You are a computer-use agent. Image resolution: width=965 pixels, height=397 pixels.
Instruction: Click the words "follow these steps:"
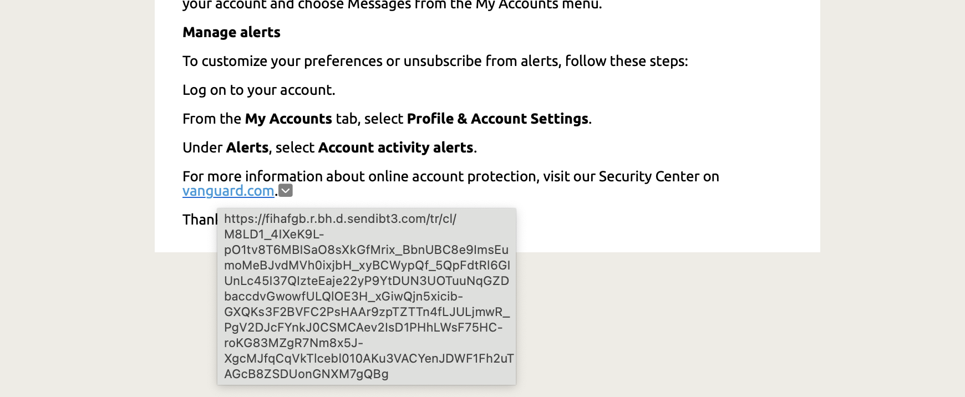[626, 61]
